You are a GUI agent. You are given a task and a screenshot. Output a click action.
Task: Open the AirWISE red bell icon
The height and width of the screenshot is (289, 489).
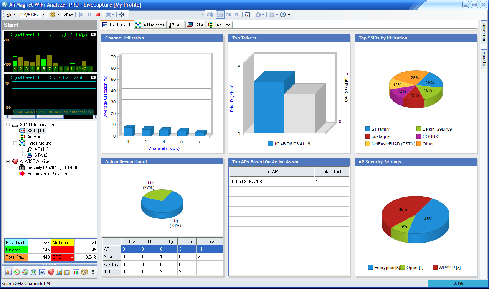tap(51, 272)
